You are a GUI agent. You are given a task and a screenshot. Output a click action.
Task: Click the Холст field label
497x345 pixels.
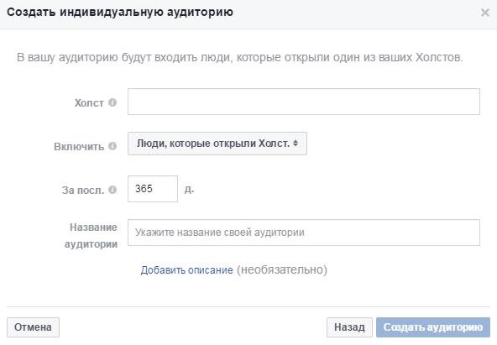pyautogui.click(x=89, y=103)
